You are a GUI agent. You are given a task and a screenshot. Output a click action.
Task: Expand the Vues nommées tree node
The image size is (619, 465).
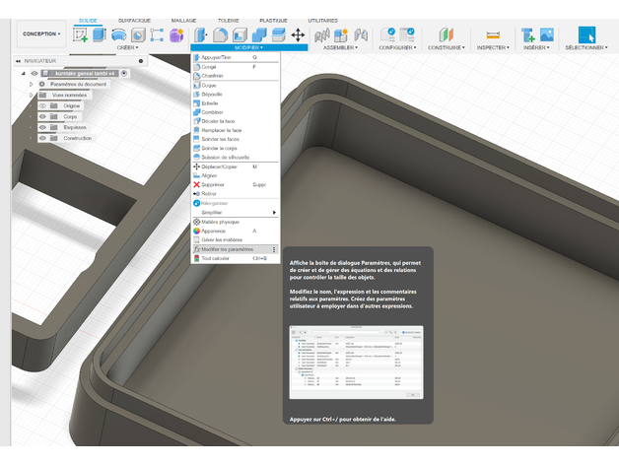pyautogui.click(x=32, y=95)
